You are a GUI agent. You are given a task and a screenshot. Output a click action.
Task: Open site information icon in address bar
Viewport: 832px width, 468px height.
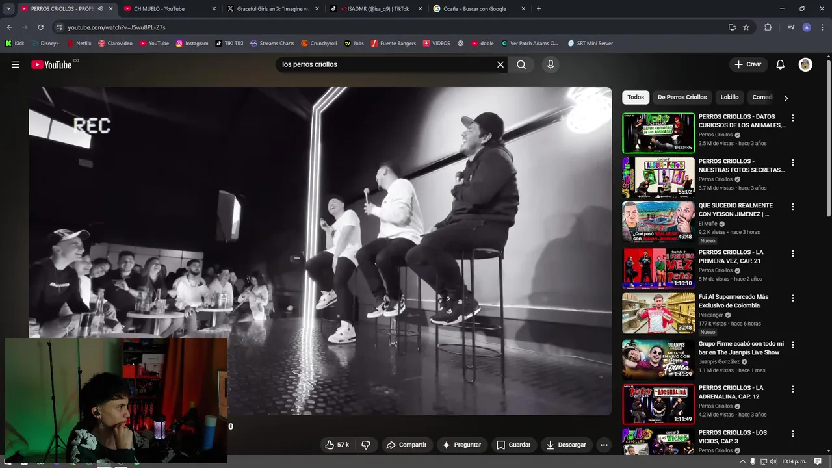click(59, 27)
